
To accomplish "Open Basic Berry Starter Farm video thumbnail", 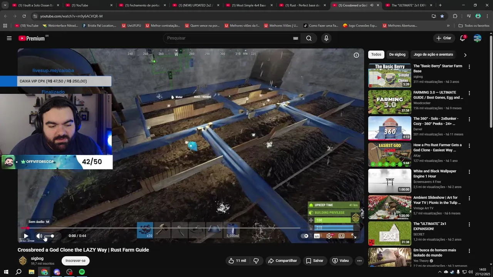I will [389, 75].
